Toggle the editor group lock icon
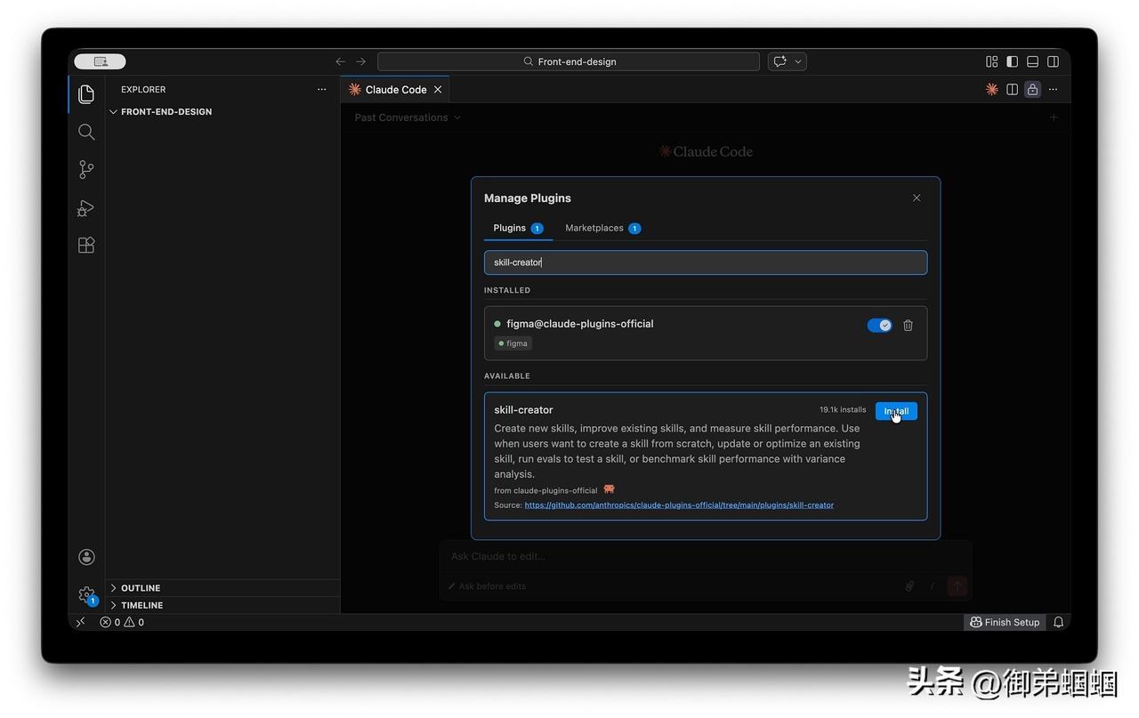This screenshot has height=718, width=1139. click(1032, 90)
